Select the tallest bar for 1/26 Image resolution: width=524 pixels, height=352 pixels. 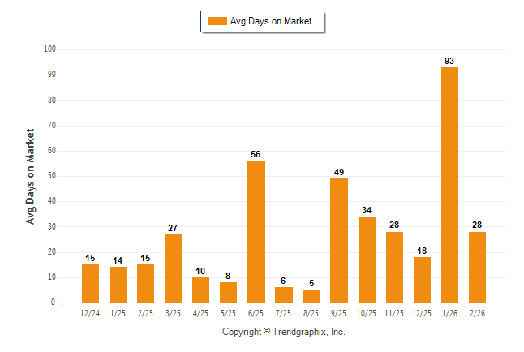[449, 185]
